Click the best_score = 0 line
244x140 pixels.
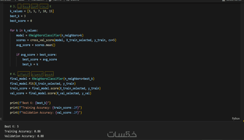point(21,21)
